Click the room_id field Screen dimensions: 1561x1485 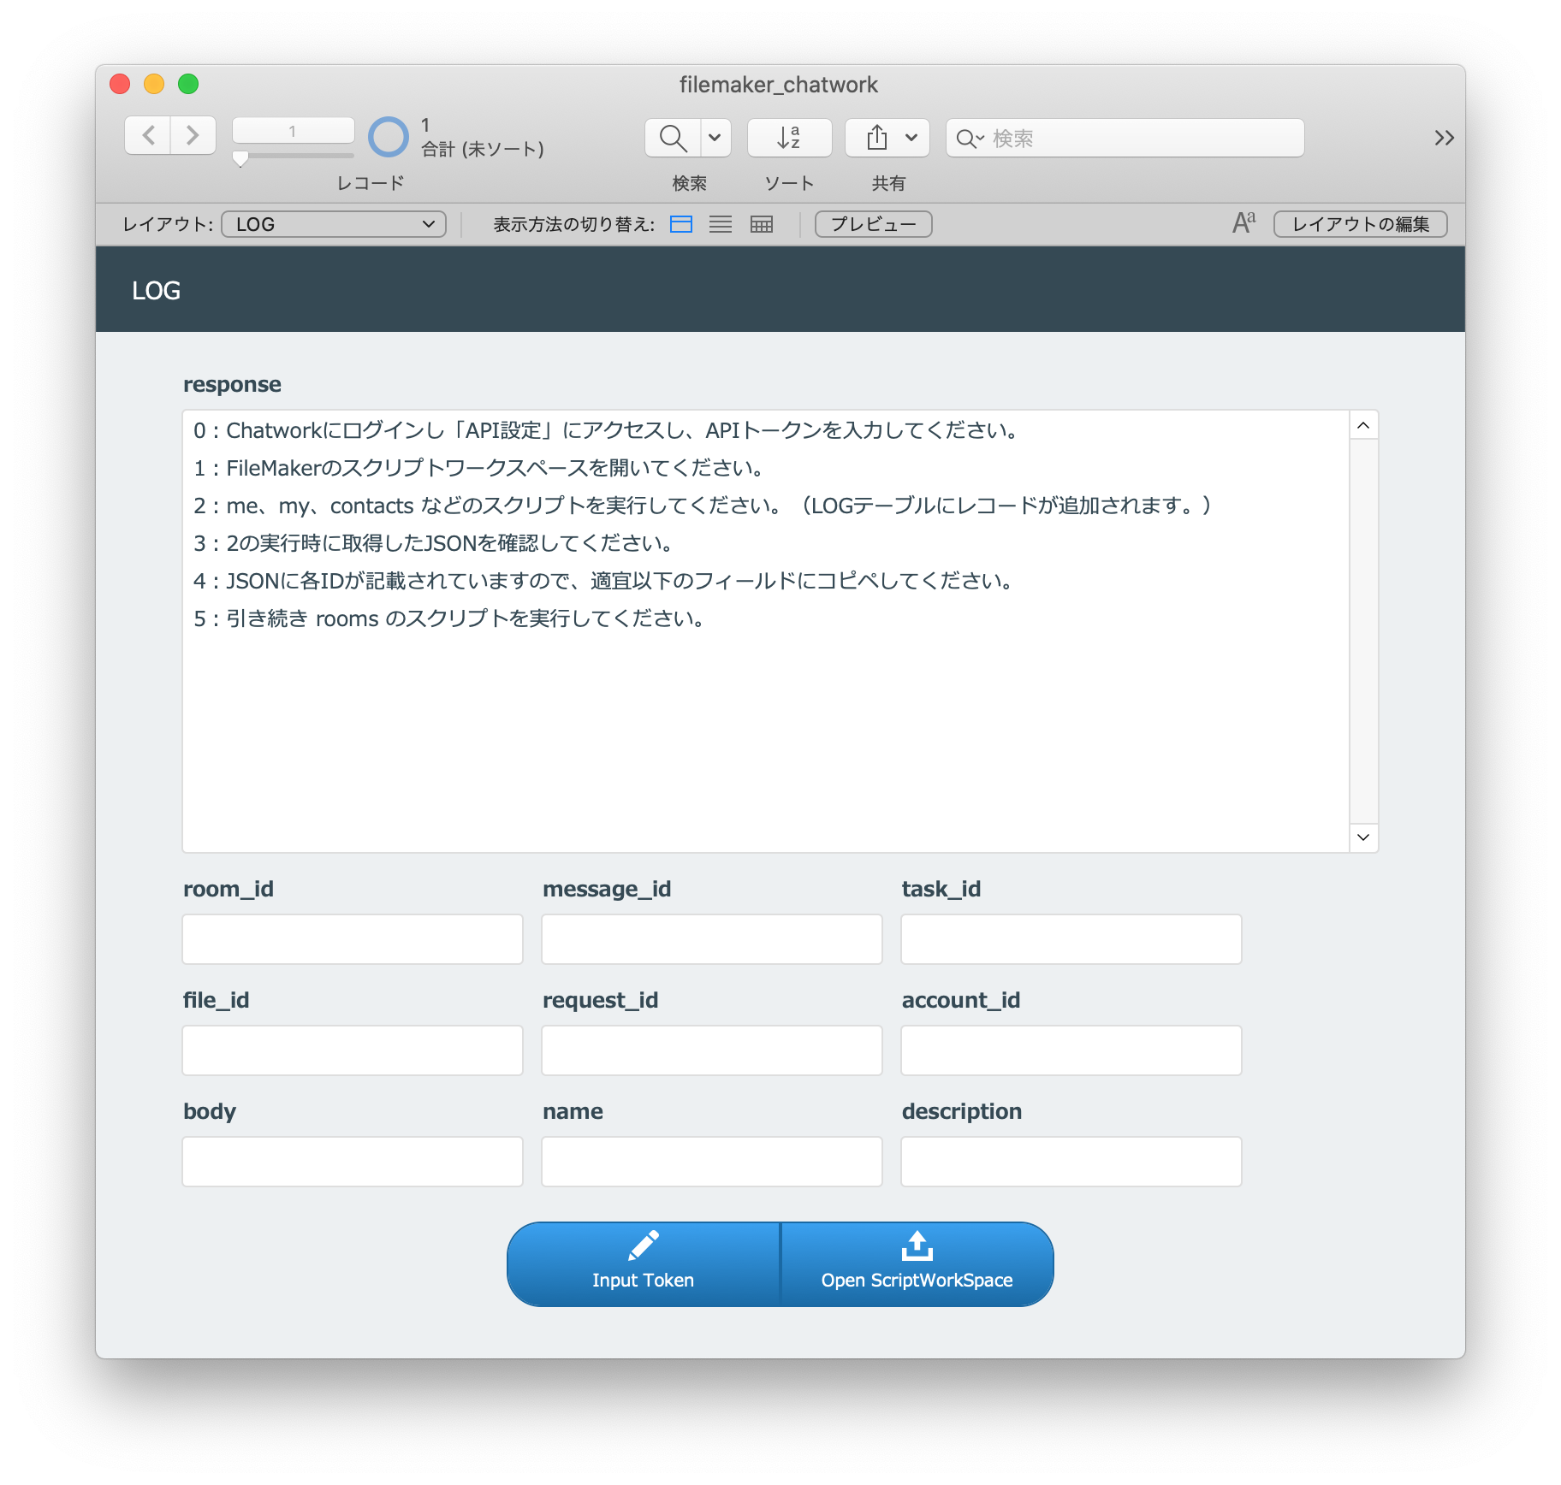[353, 939]
